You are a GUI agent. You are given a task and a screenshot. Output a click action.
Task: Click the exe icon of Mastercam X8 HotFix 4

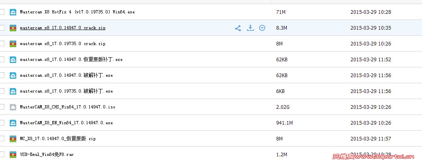pyautogui.click(x=13, y=12)
